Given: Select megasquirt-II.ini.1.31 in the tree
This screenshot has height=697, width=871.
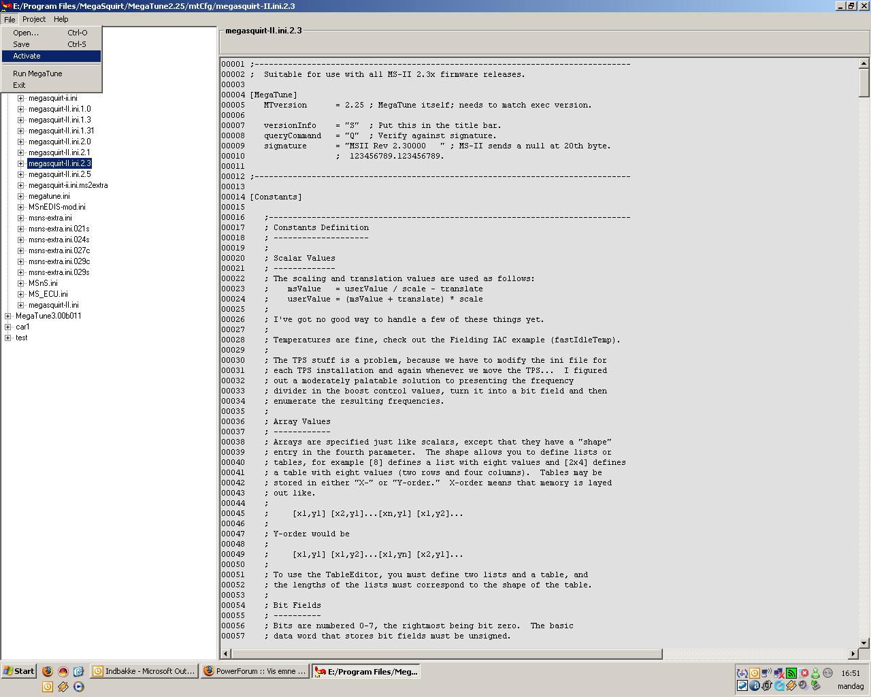Looking at the screenshot, I should [61, 131].
